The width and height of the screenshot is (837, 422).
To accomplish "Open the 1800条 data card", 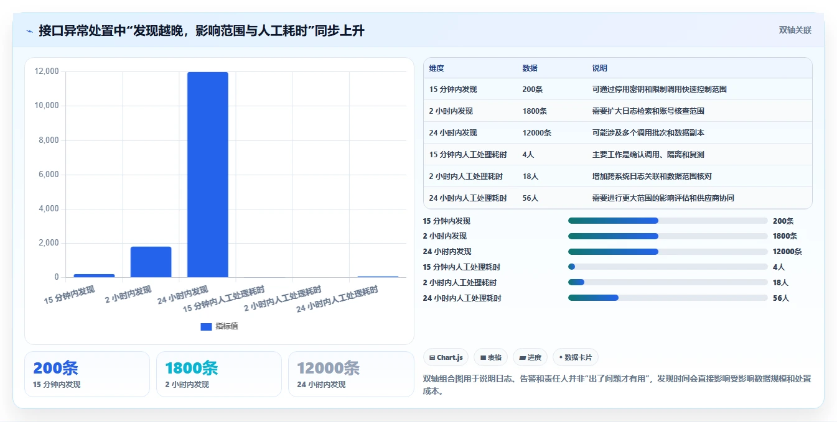I will [x=219, y=374].
